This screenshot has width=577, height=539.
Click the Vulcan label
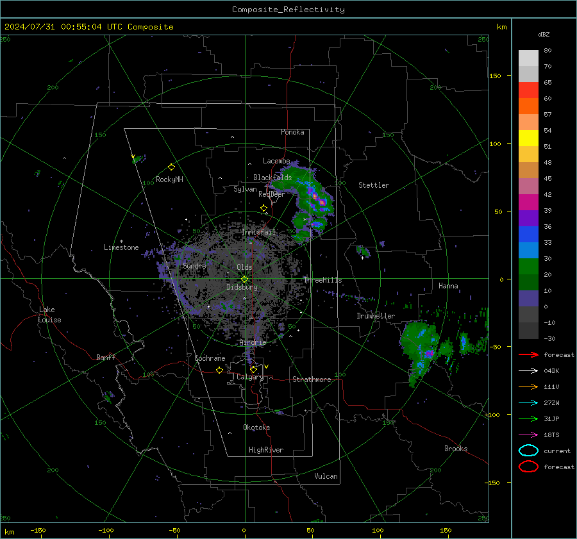[326, 476]
